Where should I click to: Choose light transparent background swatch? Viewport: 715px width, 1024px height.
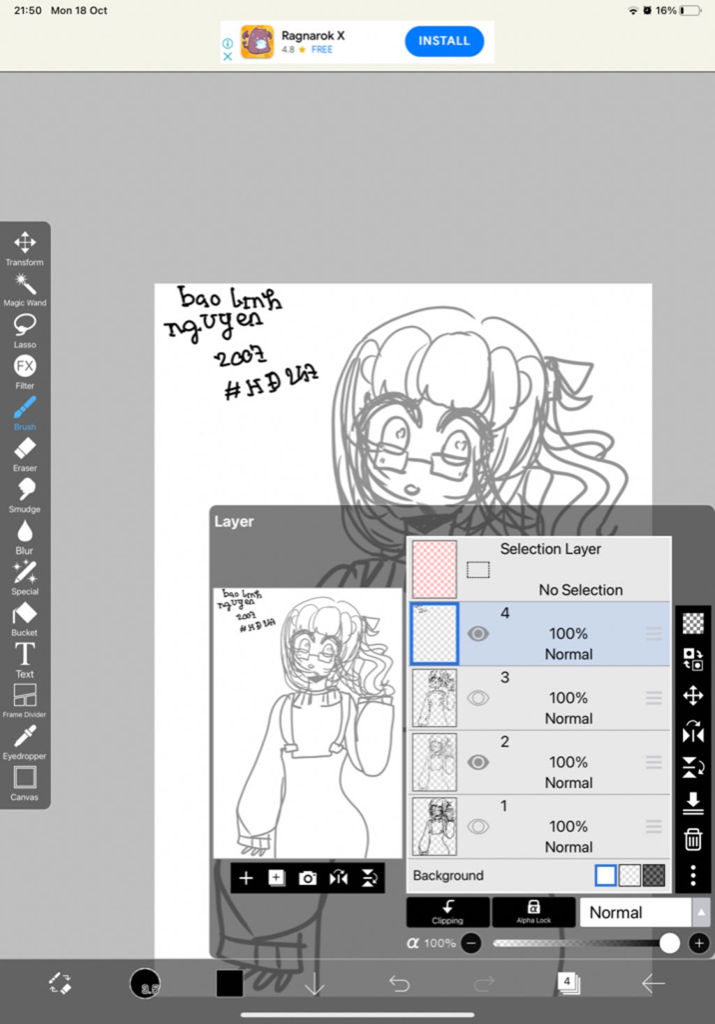[630, 875]
